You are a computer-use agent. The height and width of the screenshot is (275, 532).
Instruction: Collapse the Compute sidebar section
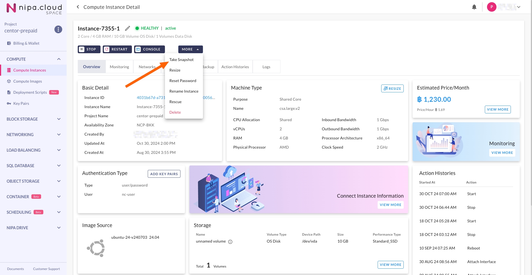click(59, 59)
